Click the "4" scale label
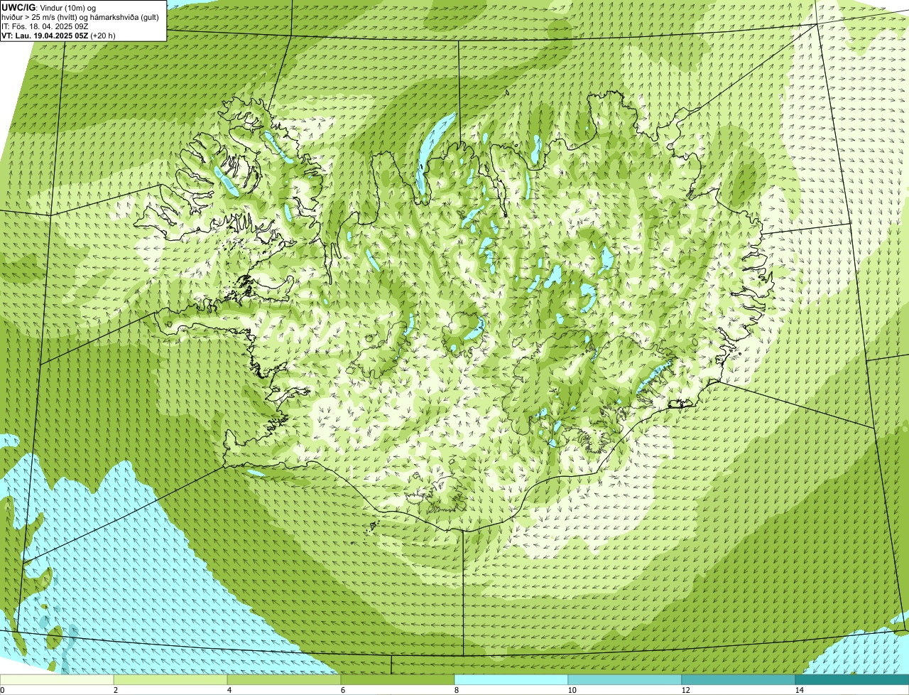Image resolution: width=909 pixels, height=695 pixels. (229, 690)
